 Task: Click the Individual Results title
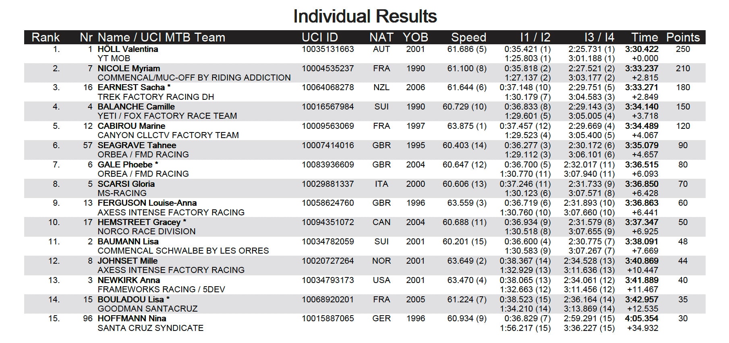coord(365,17)
